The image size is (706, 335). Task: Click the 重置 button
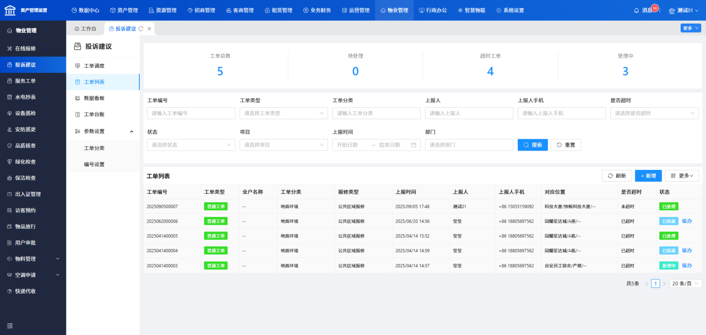(x=566, y=145)
